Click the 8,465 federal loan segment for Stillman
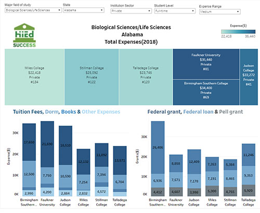The width and height of the screenshot is (260, 213). click(230, 179)
